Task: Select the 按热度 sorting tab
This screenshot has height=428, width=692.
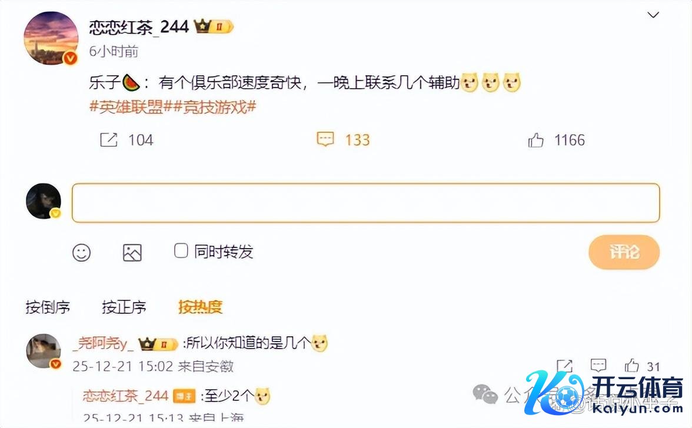Action: click(x=200, y=307)
